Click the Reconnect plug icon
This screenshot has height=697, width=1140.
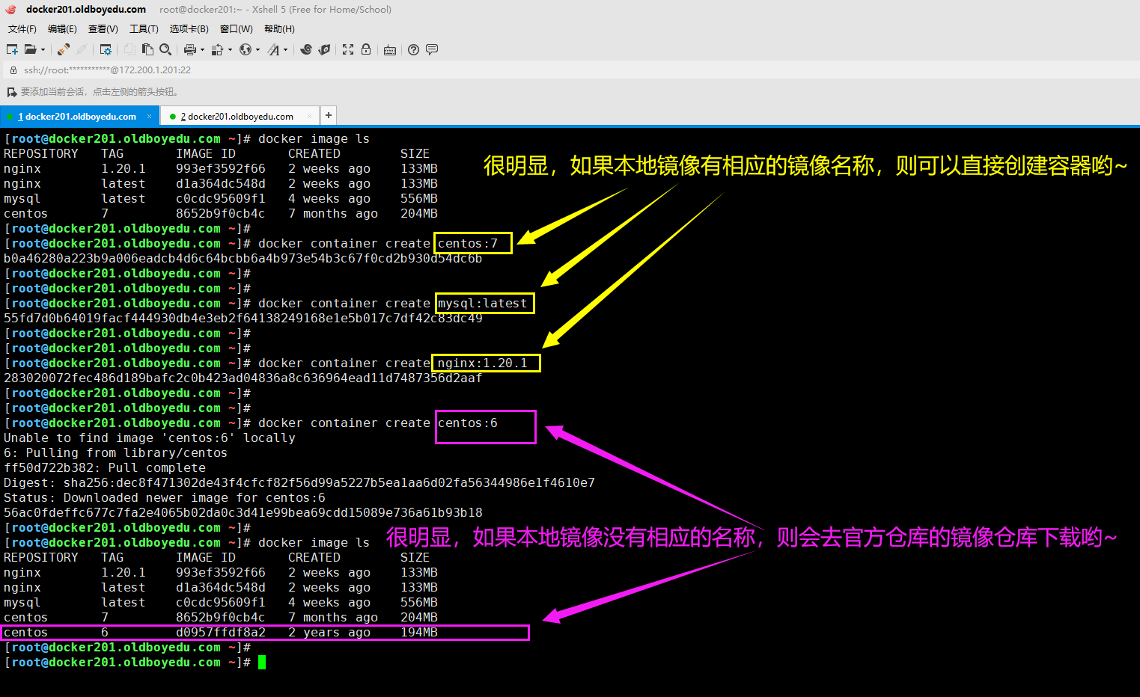[x=64, y=49]
